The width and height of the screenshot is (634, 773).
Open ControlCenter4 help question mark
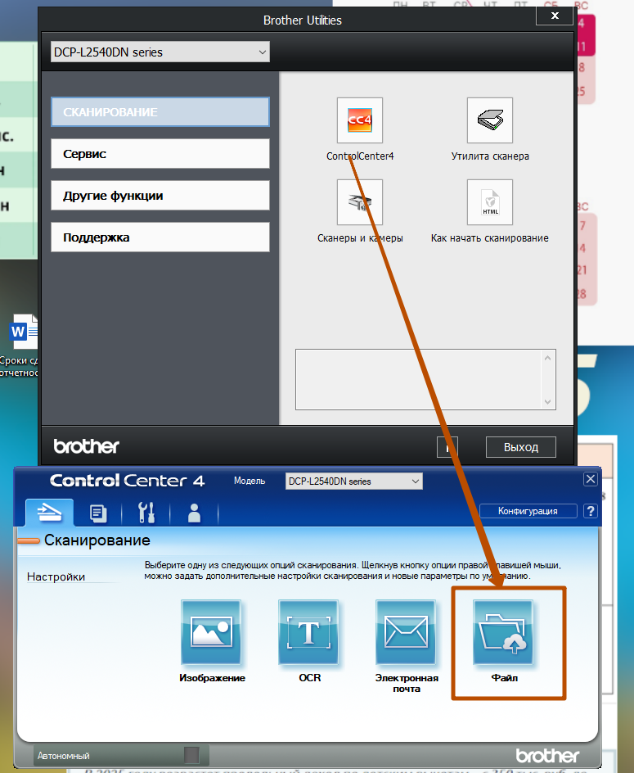590,511
